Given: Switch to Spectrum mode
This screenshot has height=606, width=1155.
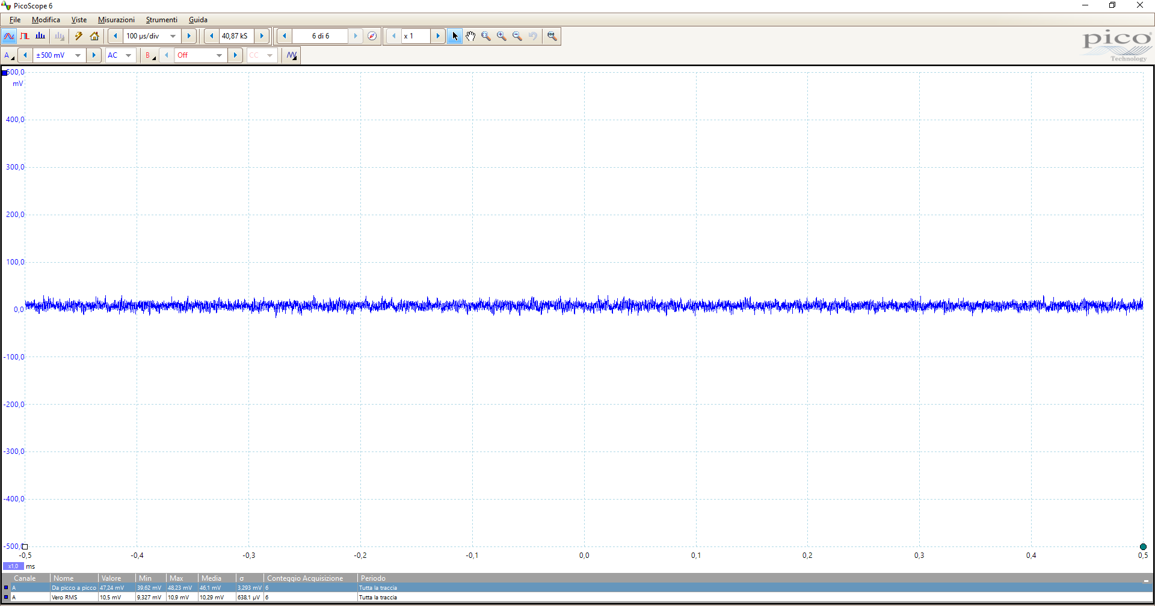Looking at the screenshot, I should pyautogui.click(x=40, y=36).
